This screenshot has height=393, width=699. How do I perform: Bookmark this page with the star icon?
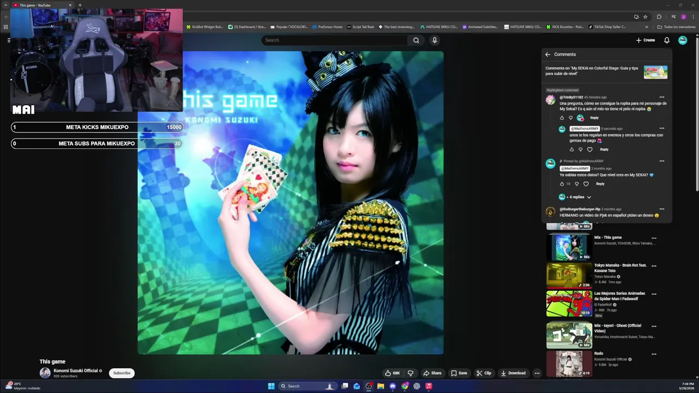click(x=645, y=17)
